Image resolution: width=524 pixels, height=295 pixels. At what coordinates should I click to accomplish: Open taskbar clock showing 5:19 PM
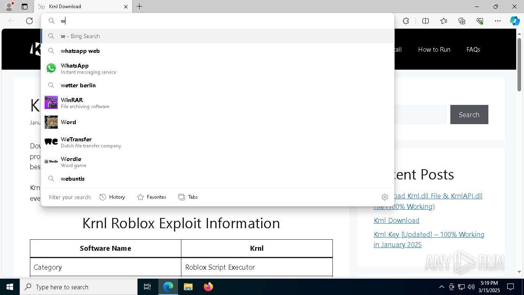coord(489,287)
